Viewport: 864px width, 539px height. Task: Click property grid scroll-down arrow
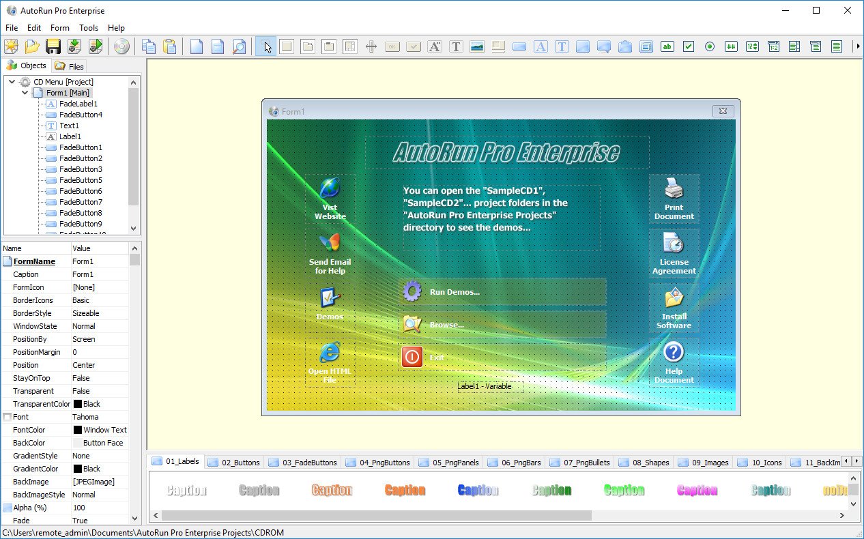[x=134, y=519]
